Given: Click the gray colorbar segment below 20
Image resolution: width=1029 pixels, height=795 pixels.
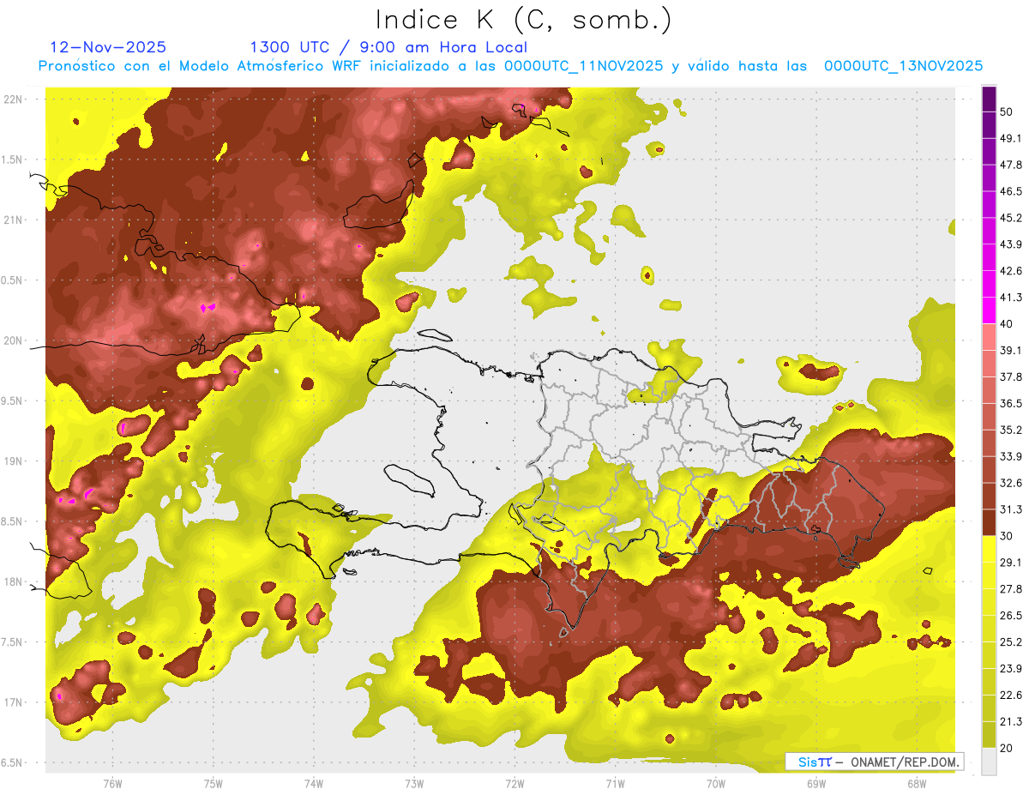Looking at the screenshot, I should [x=989, y=762].
